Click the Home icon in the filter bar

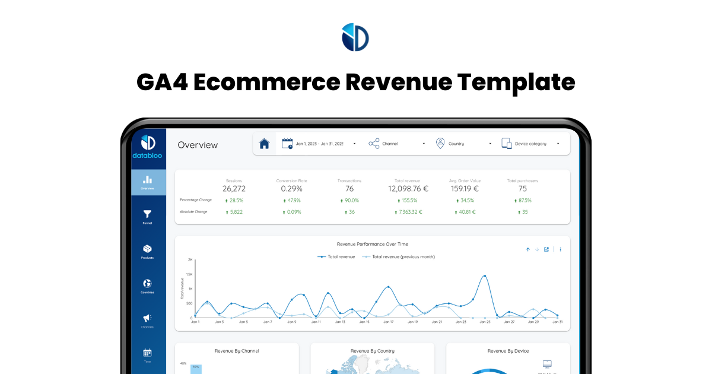[264, 143]
